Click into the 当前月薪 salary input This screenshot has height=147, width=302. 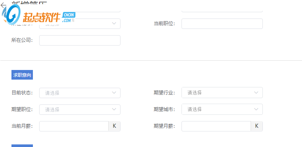pos(74,126)
